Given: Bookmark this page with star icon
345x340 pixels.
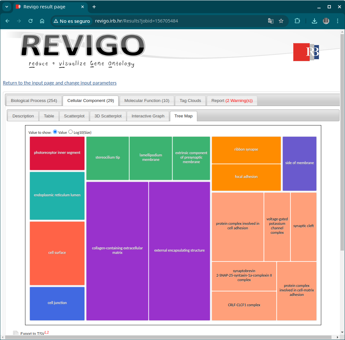Looking at the screenshot, I should (281, 21).
